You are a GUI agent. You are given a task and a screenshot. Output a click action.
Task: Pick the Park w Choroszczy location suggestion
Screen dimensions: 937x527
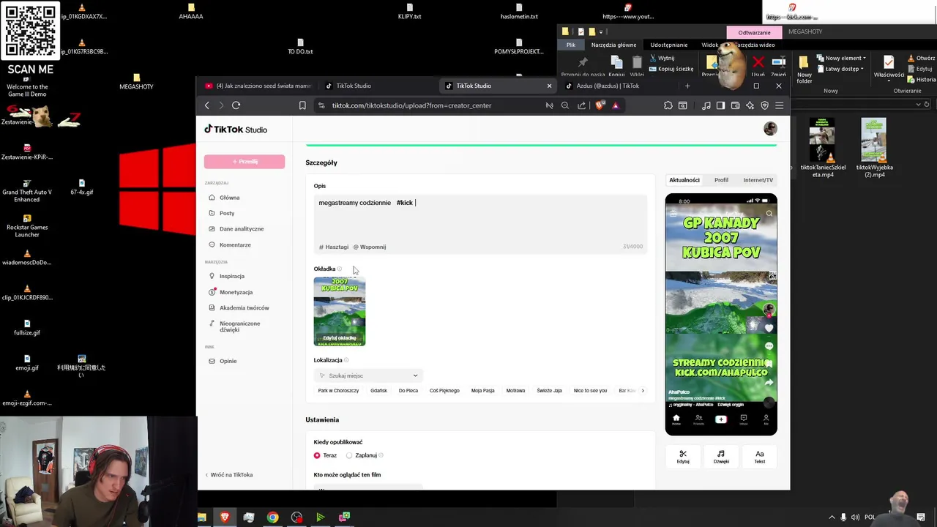[x=338, y=391]
